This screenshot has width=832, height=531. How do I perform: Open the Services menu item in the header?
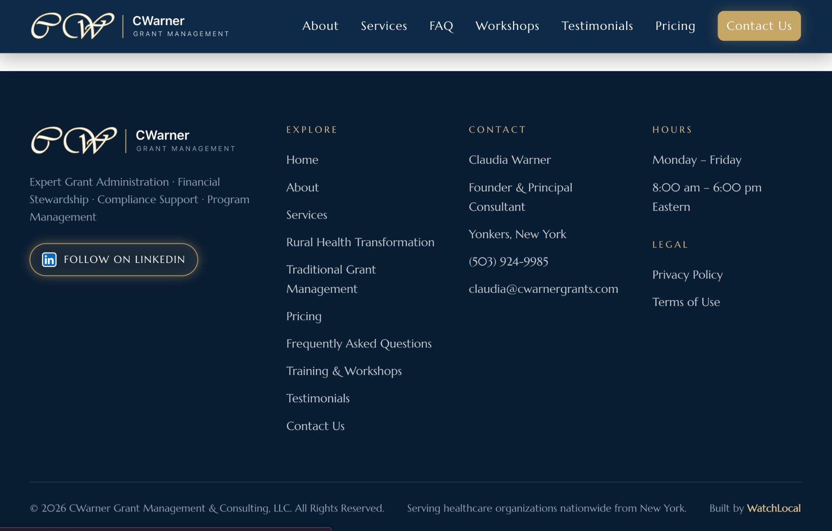coord(383,26)
